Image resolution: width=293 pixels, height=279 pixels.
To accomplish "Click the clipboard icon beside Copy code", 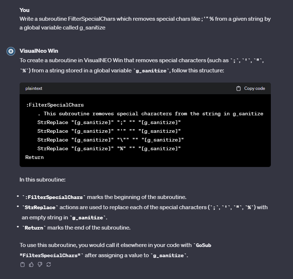I will click(239, 88).
